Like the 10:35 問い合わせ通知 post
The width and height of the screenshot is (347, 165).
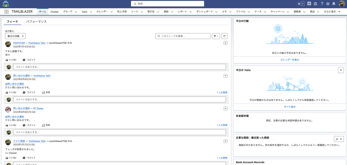[11, 93]
